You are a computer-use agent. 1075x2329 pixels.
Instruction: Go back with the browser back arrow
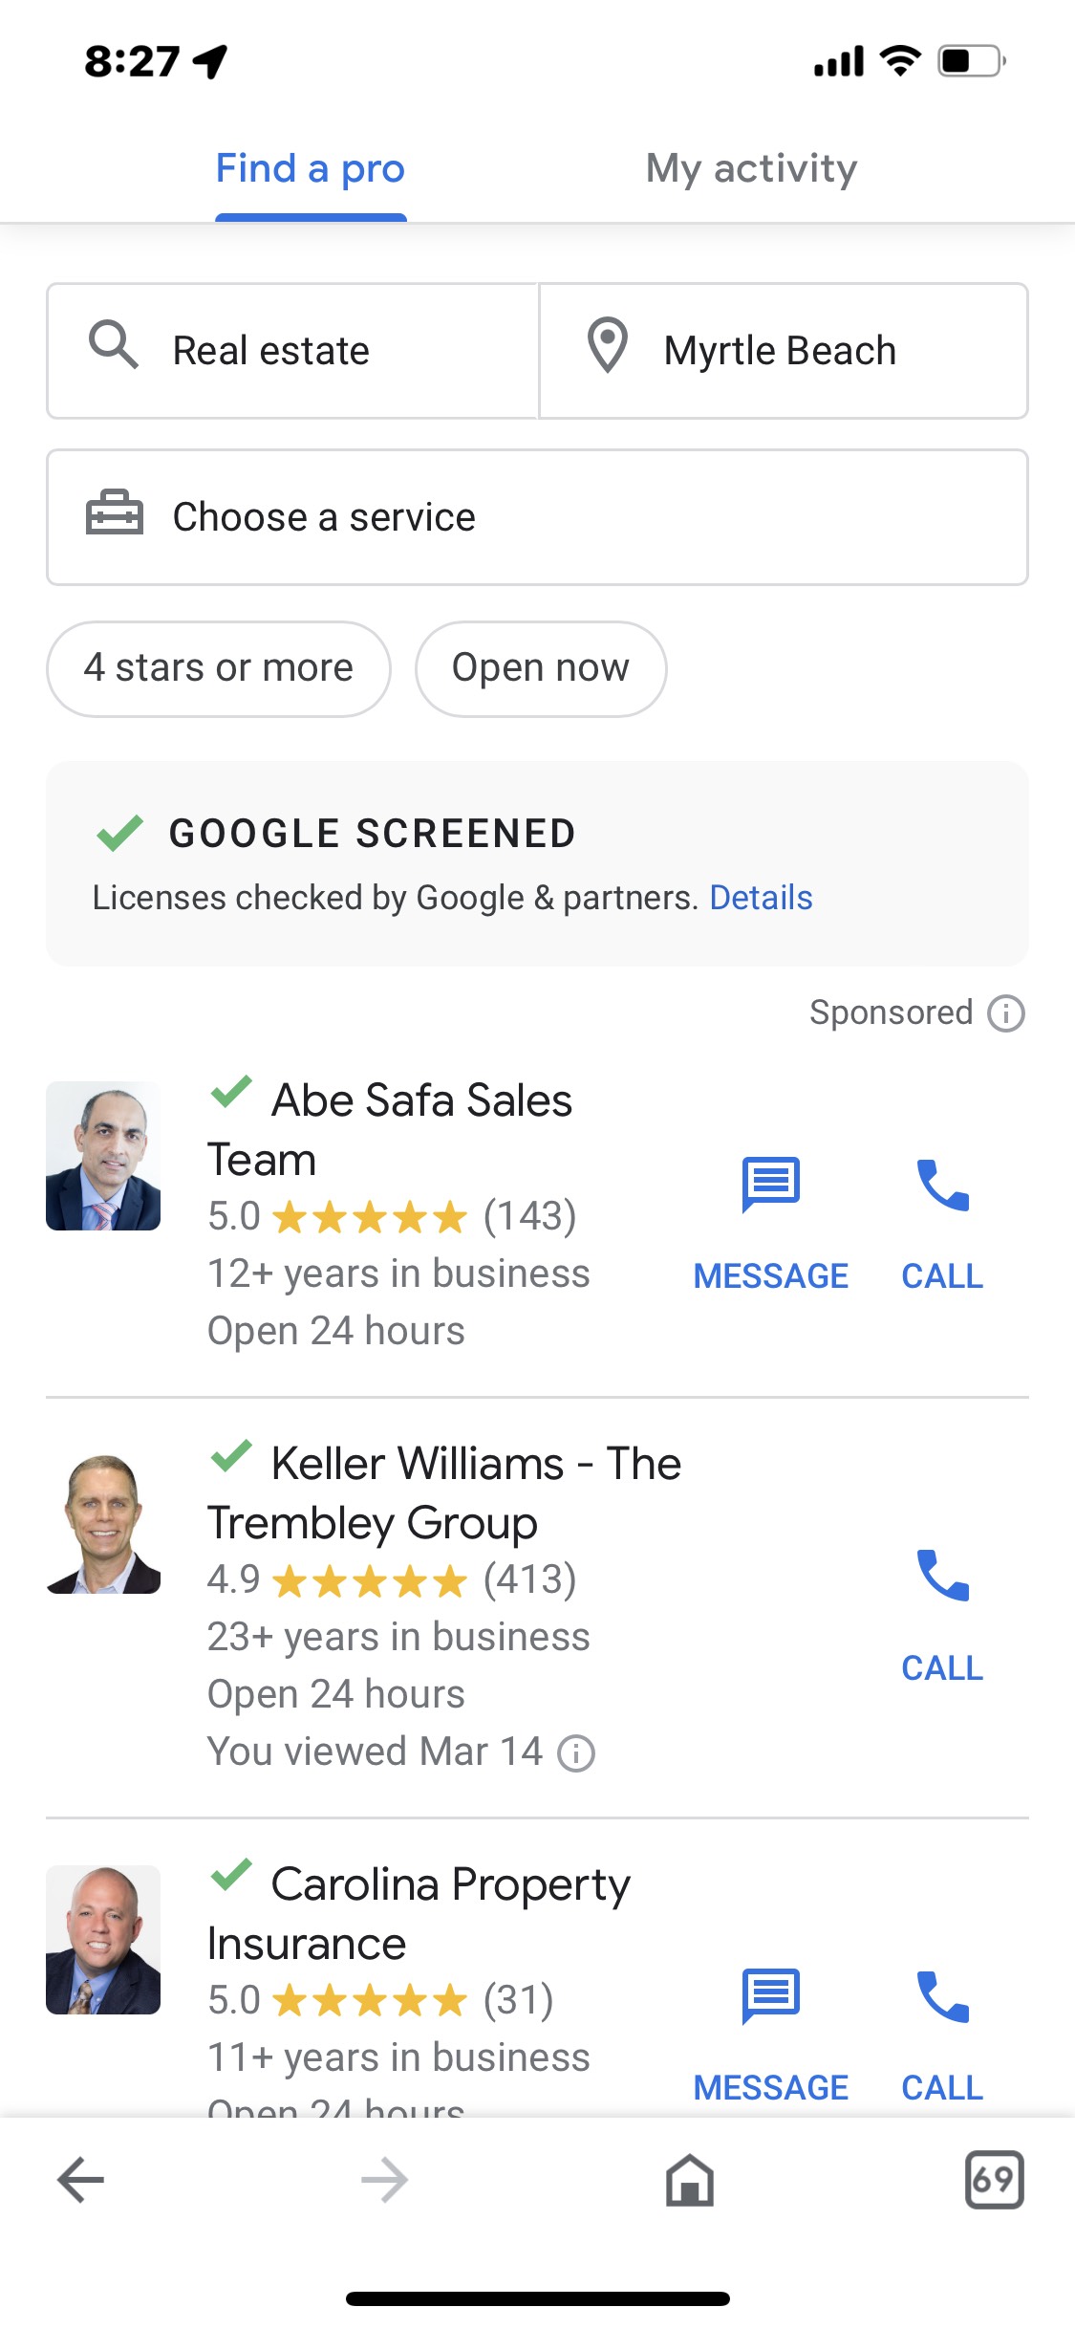[x=81, y=2181]
